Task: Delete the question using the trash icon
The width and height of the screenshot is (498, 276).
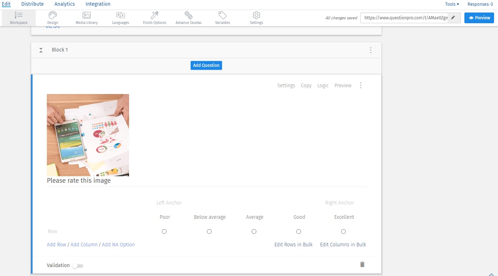Action: [362, 264]
